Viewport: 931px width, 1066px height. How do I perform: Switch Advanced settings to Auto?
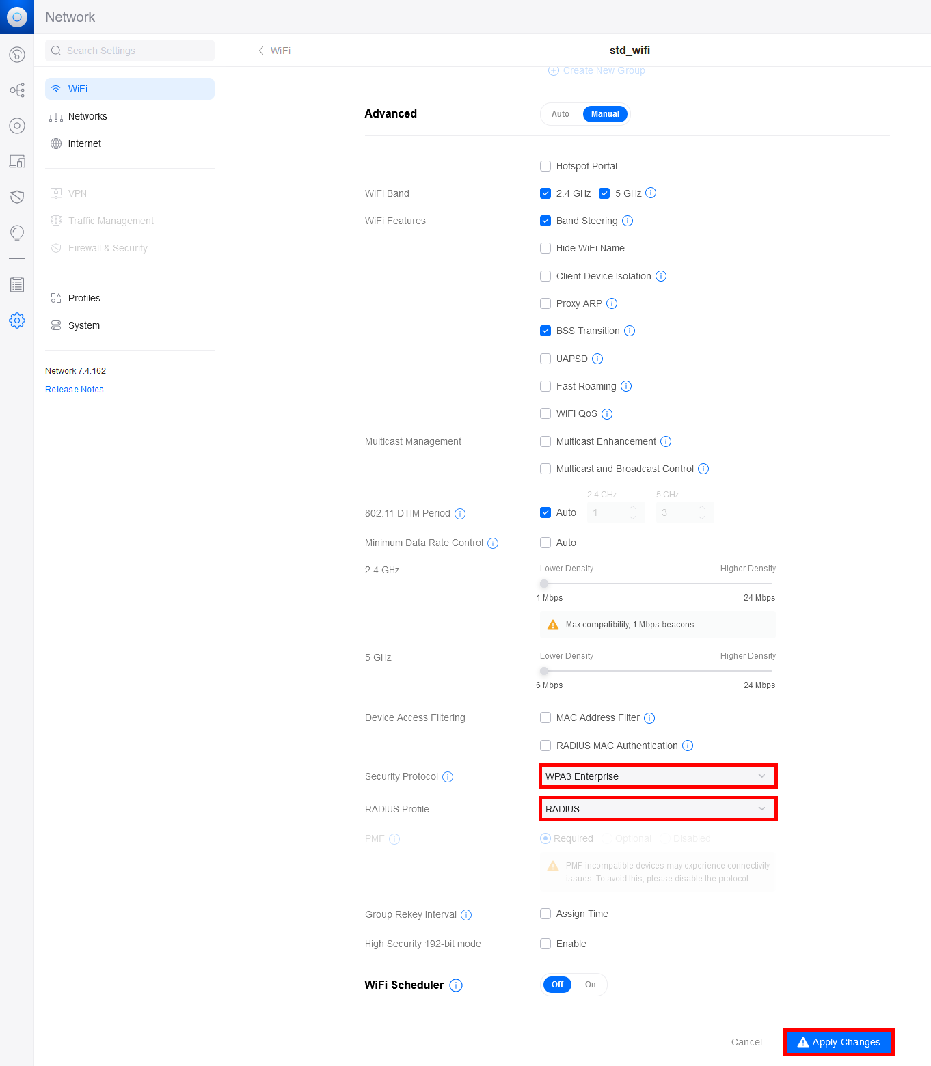560,114
